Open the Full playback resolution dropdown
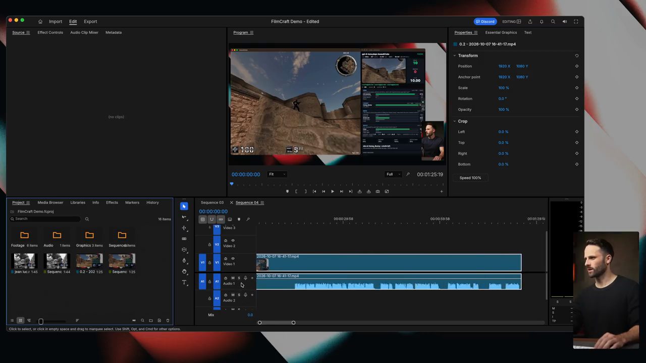646x363 pixels. [x=393, y=174]
